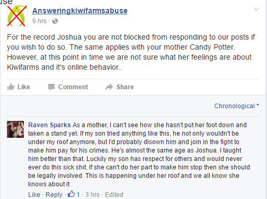
Task: Like Raven Sparks' comment
Action: tap(34, 195)
